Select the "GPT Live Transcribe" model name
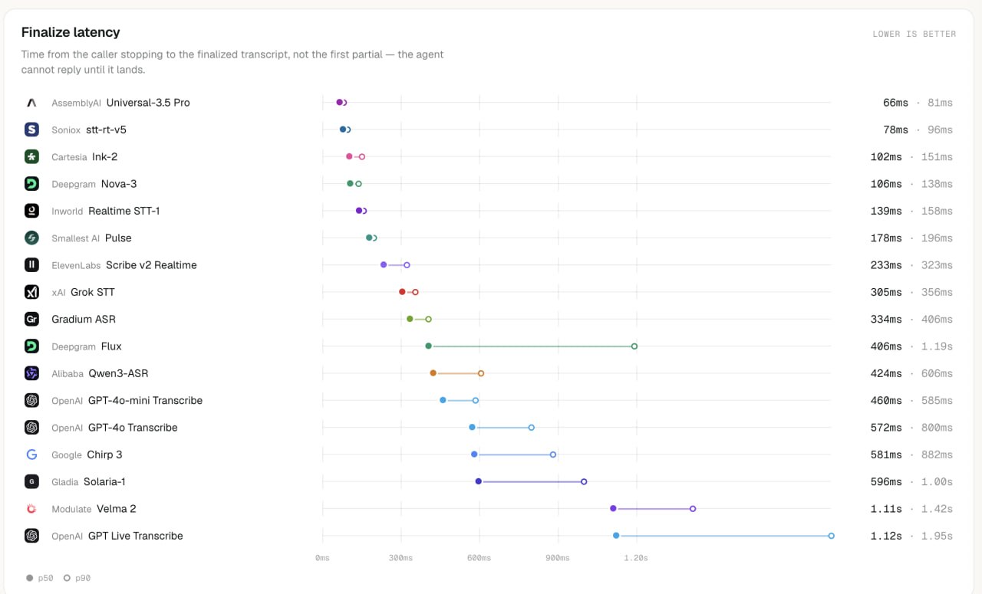This screenshot has height=594, width=982. (x=136, y=536)
